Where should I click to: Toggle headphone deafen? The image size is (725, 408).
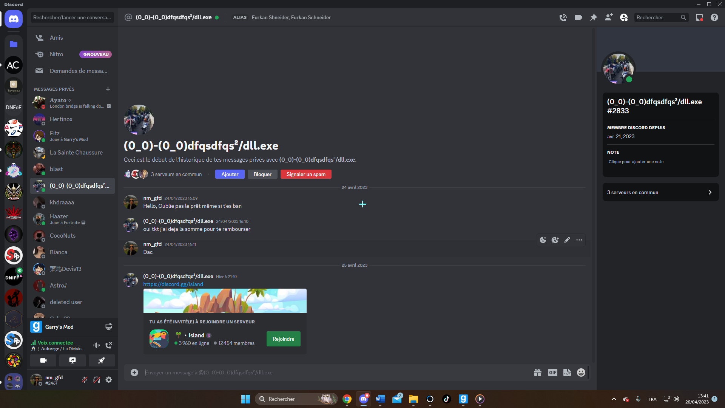pos(97,380)
